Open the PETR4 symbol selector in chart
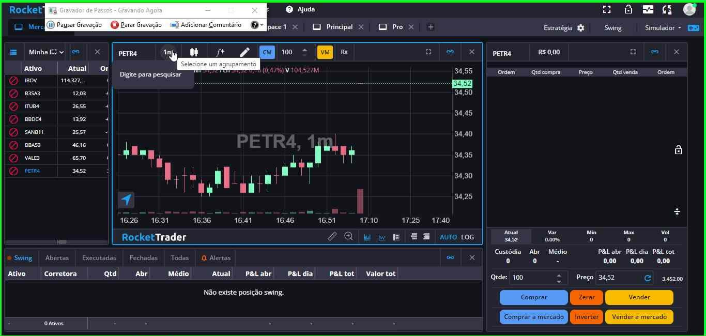Image resolution: width=706 pixels, height=336 pixels. click(x=128, y=53)
